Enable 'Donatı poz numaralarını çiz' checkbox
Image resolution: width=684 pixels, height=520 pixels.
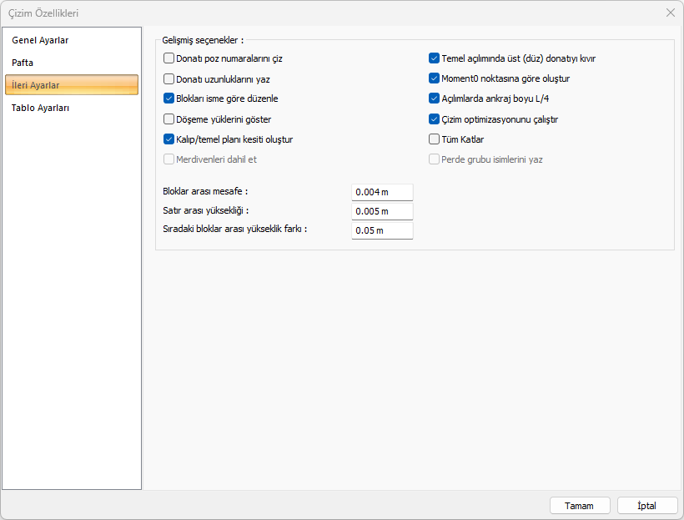pyautogui.click(x=169, y=58)
